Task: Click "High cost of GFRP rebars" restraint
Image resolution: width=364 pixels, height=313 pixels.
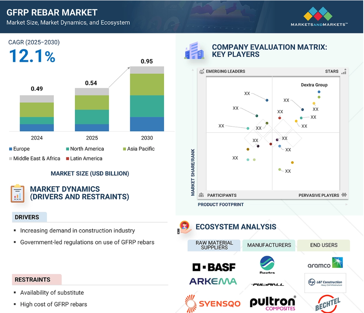Action: tap(54, 304)
